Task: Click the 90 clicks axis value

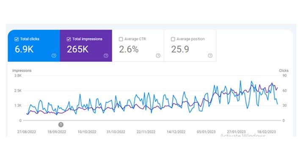Action: pos(284,76)
